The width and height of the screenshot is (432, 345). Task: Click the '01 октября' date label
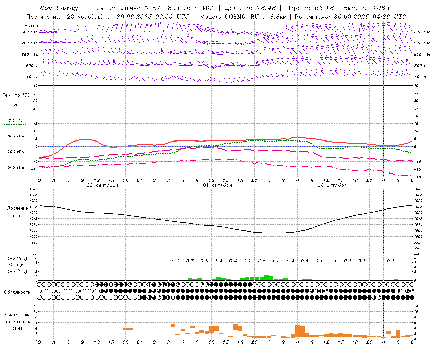(x=217, y=185)
